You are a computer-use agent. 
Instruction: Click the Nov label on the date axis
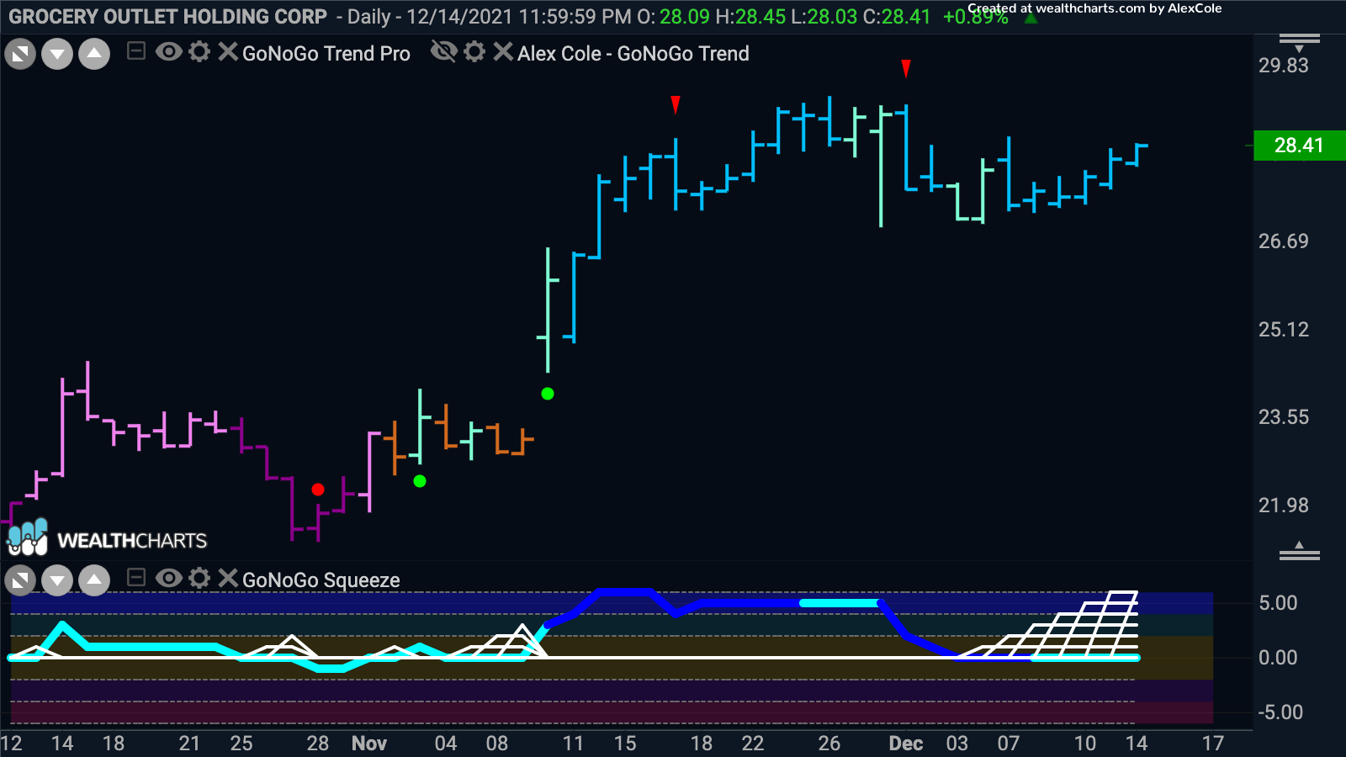tap(369, 744)
